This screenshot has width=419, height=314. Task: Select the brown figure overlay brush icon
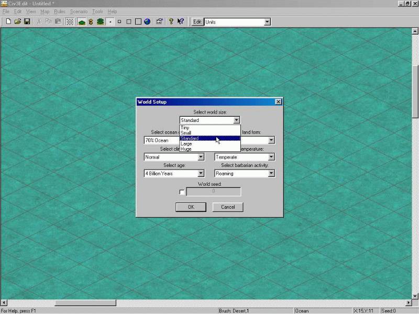pyautogui.click(x=91, y=21)
